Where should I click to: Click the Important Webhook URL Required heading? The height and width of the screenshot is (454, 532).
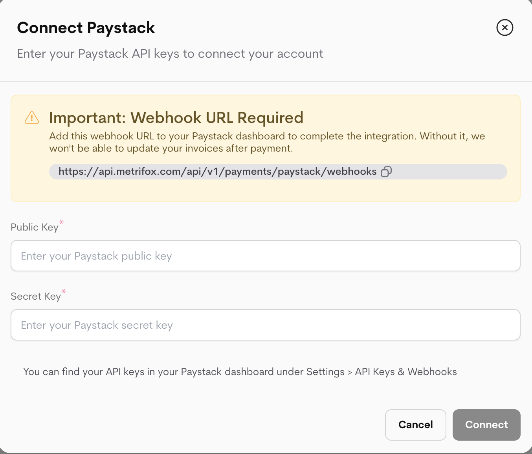click(176, 117)
